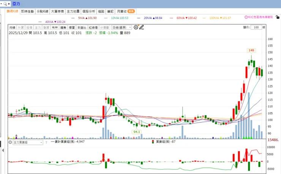Click the 60MA legend label
This screenshot has width=281, height=174.
(x=186, y=18)
